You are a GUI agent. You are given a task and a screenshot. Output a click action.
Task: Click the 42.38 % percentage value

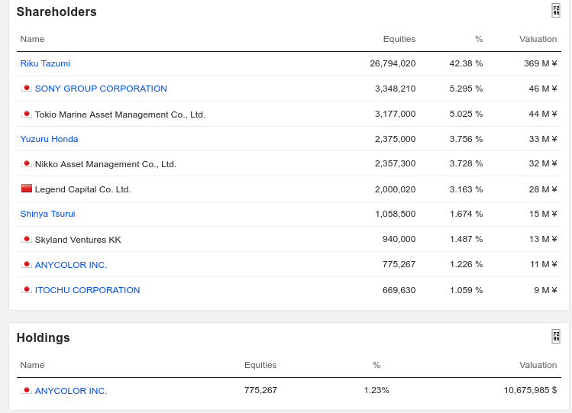(x=466, y=63)
